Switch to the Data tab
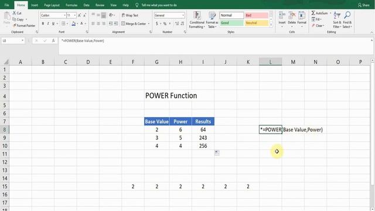 86,5
